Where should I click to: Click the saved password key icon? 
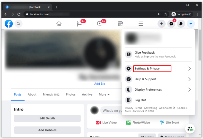pyautogui.click(x=159, y=14)
